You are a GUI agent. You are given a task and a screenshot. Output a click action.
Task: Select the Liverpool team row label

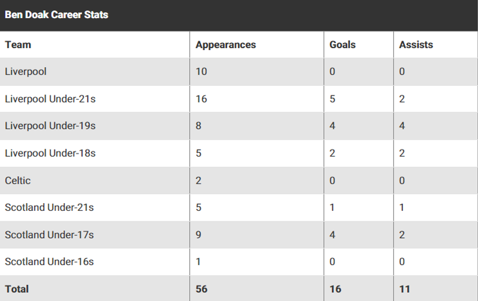(26, 72)
